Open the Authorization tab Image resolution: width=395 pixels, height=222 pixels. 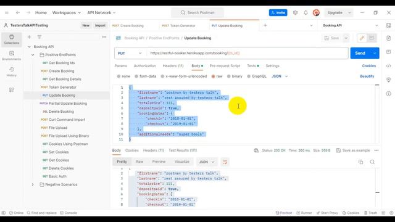coord(144,66)
